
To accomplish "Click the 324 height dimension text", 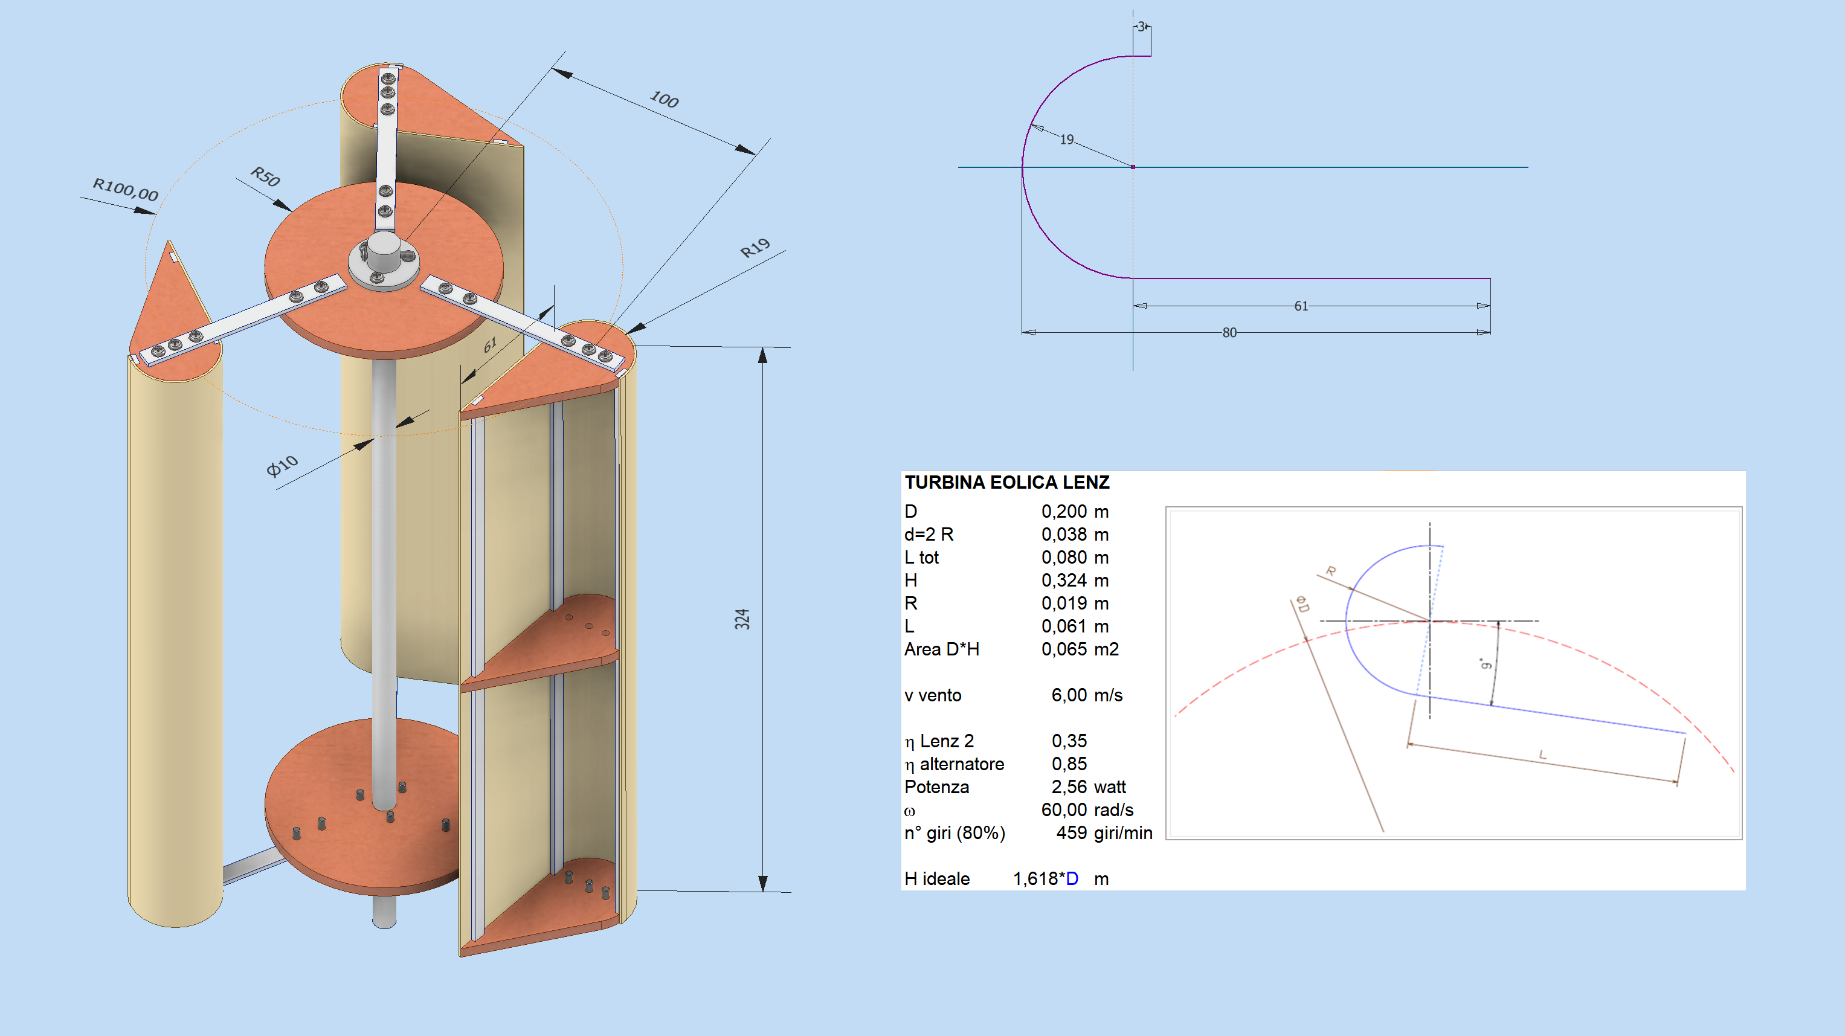I will click(742, 619).
